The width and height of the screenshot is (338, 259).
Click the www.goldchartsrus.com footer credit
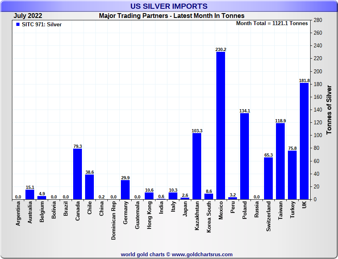click(202, 255)
